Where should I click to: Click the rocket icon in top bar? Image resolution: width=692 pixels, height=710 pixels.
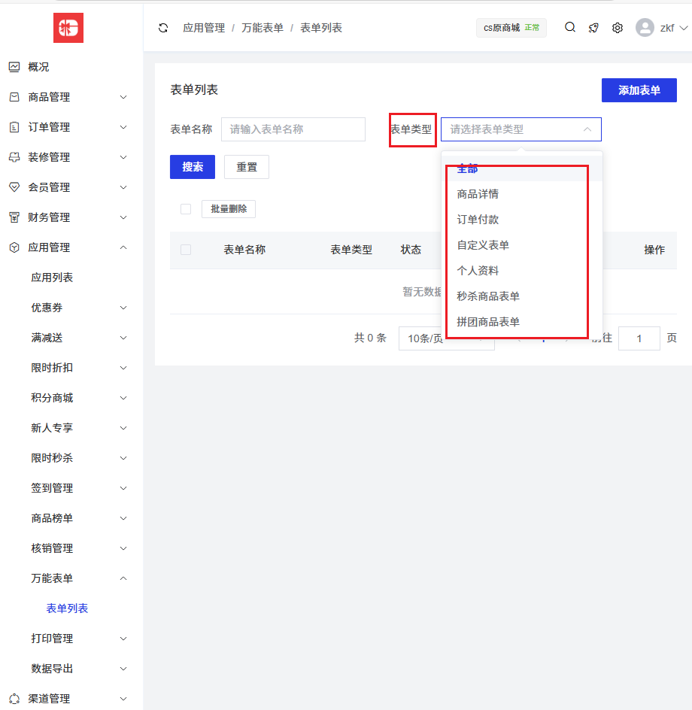pos(593,28)
